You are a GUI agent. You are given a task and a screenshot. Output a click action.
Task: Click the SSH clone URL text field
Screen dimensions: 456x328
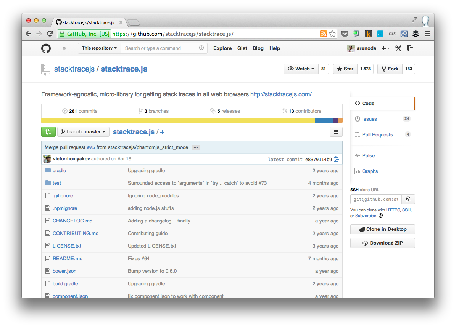pos(376,199)
